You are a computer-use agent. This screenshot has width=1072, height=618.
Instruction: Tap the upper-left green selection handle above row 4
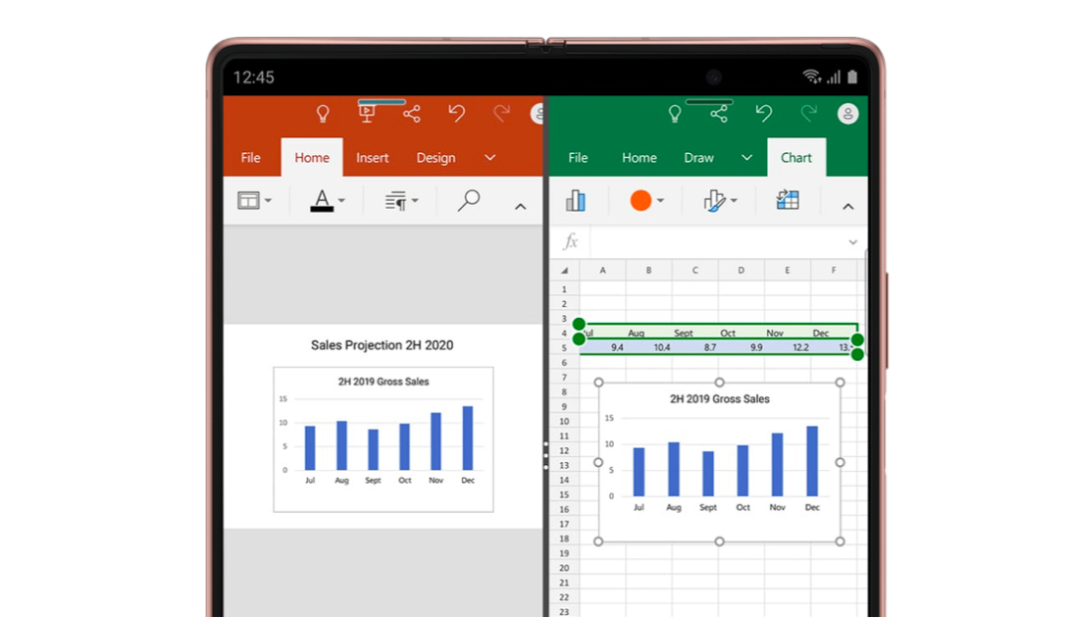[579, 324]
